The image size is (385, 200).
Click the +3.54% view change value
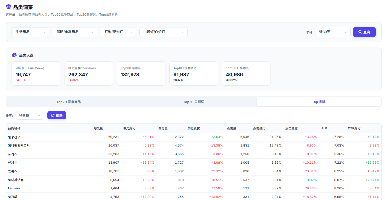217,137
